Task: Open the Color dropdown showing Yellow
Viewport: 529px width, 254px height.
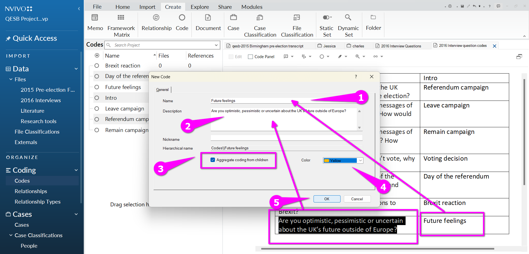Action: (x=360, y=160)
